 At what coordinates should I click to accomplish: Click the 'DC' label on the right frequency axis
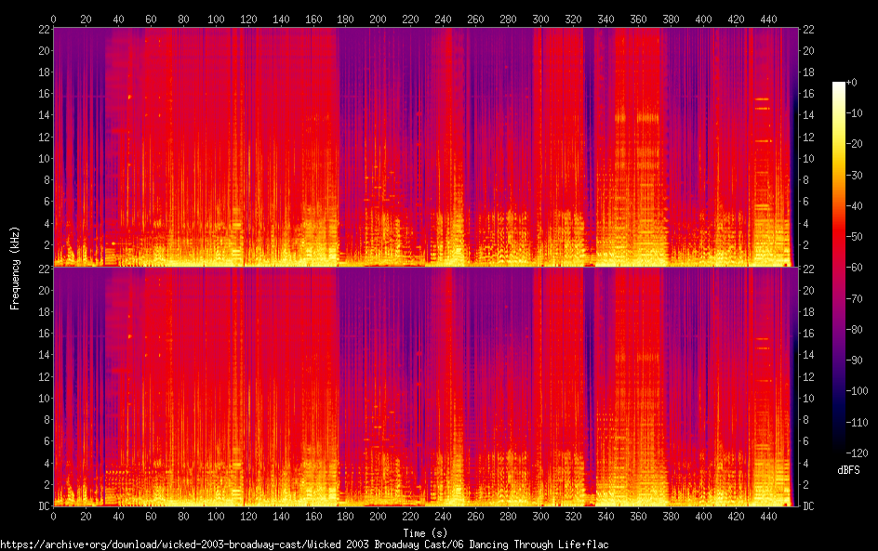[808, 506]
